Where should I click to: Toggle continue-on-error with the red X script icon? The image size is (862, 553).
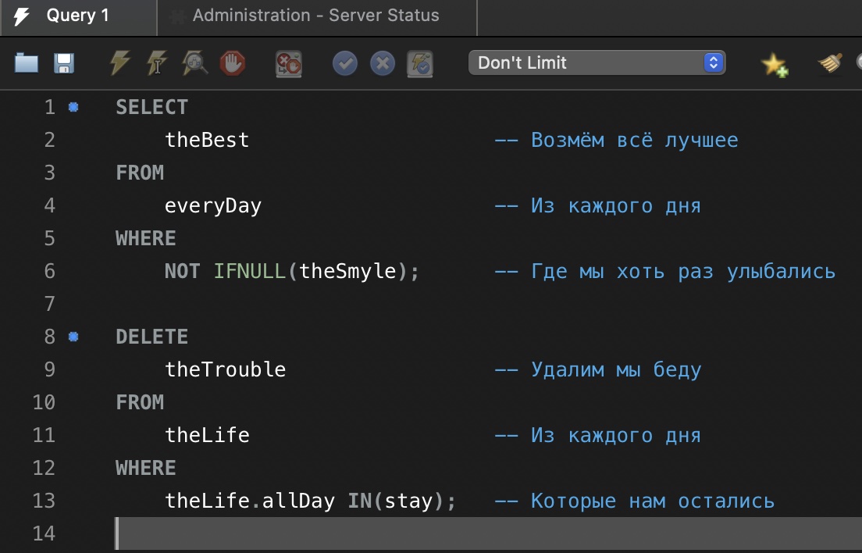pyautogui.click(x=289, y=63)
